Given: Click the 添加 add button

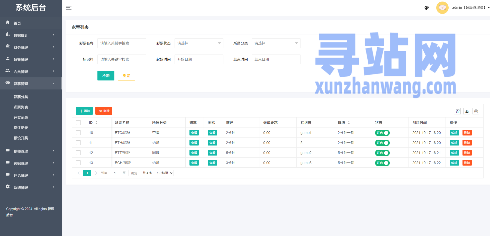Looking at the screenshot, I should (84, 111).
